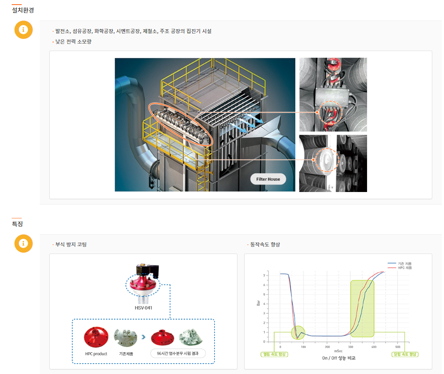
Task: Open the round filter cartridge photo
Action: tap(333, 164)
